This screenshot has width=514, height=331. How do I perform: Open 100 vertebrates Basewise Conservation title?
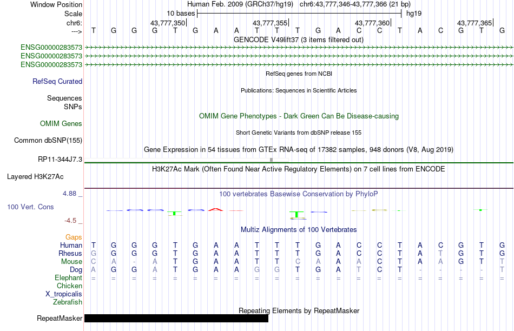tap(299, 194)
